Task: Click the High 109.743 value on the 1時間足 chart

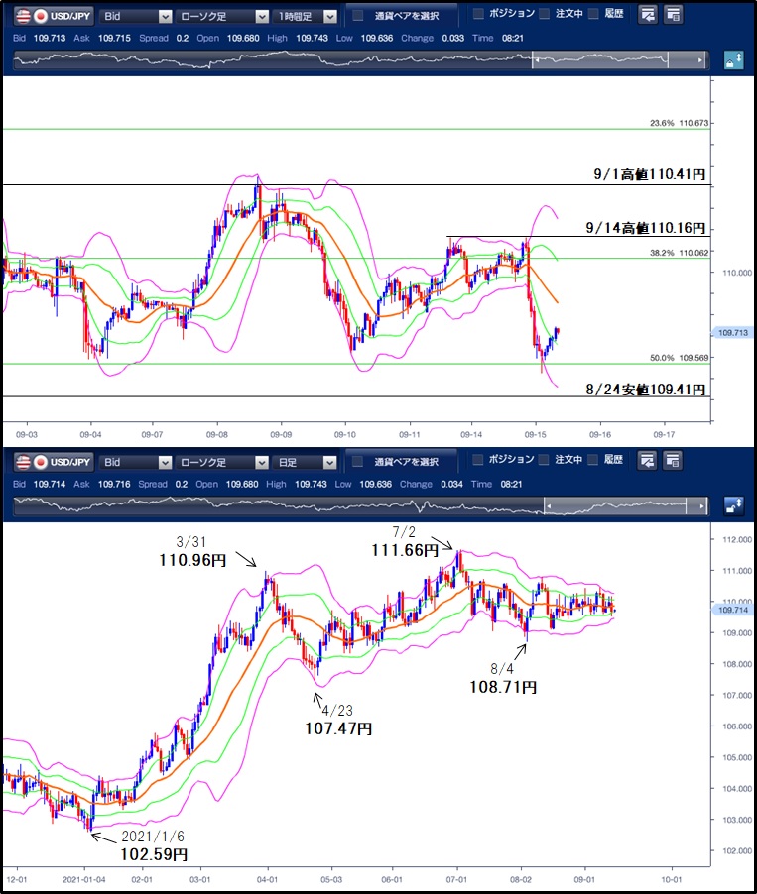Action: point(312,39)
